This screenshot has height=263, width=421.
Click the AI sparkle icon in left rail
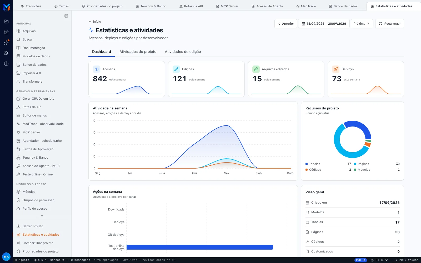[x=6, y=43]
